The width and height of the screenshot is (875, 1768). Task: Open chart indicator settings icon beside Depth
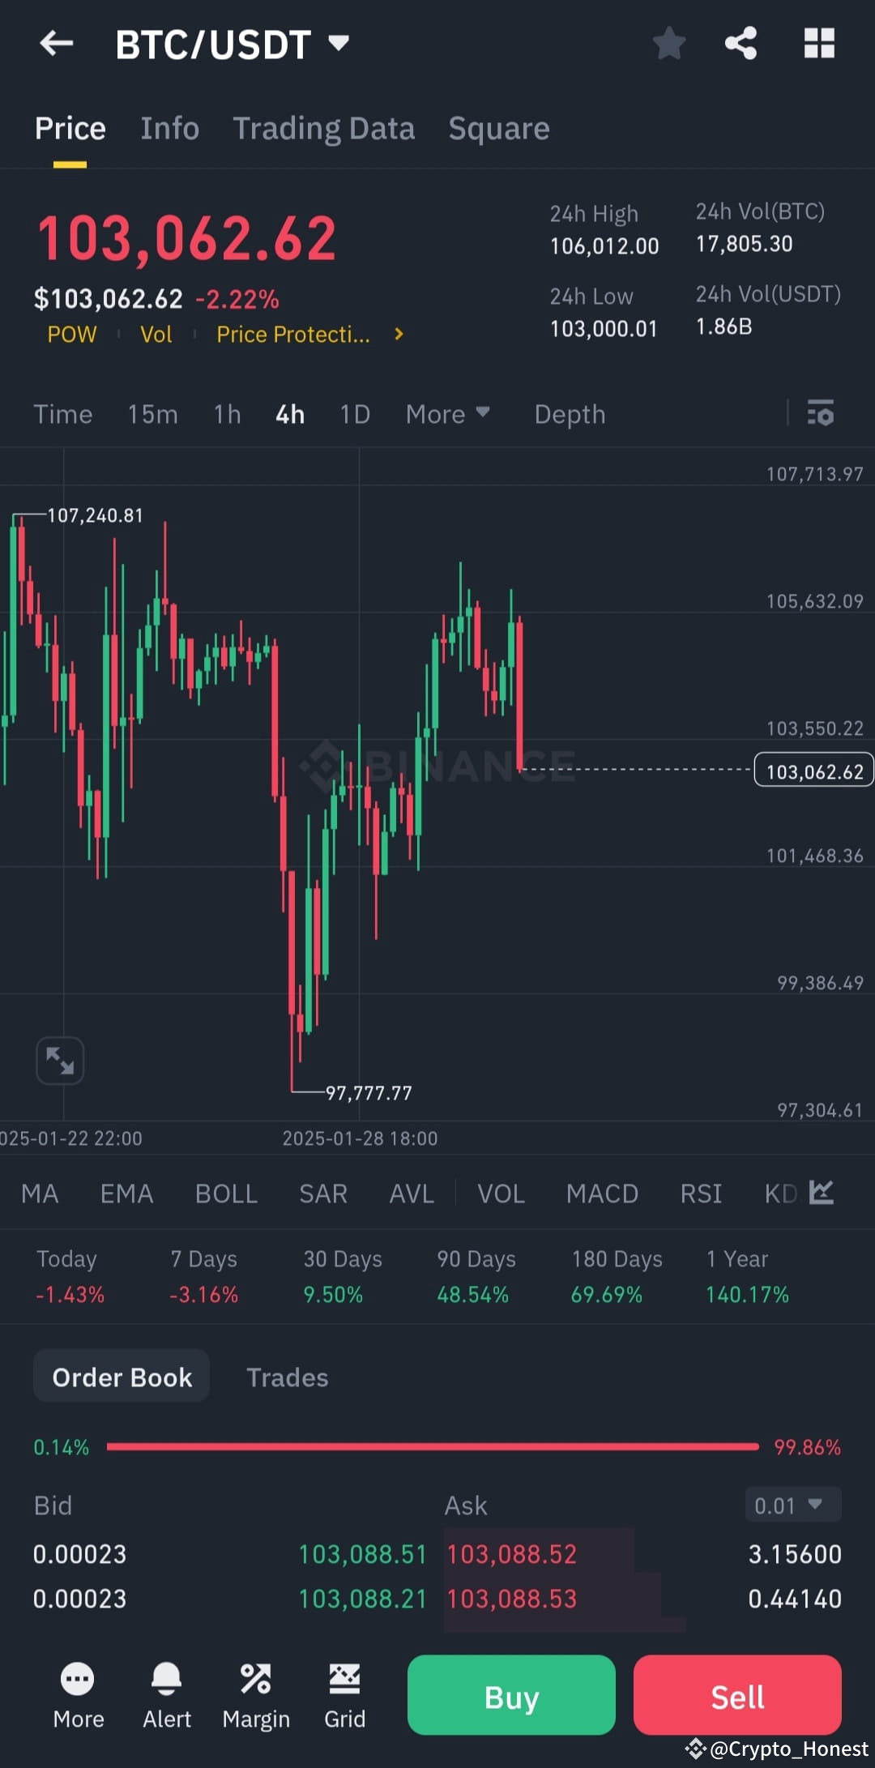(x=822, y=414)
